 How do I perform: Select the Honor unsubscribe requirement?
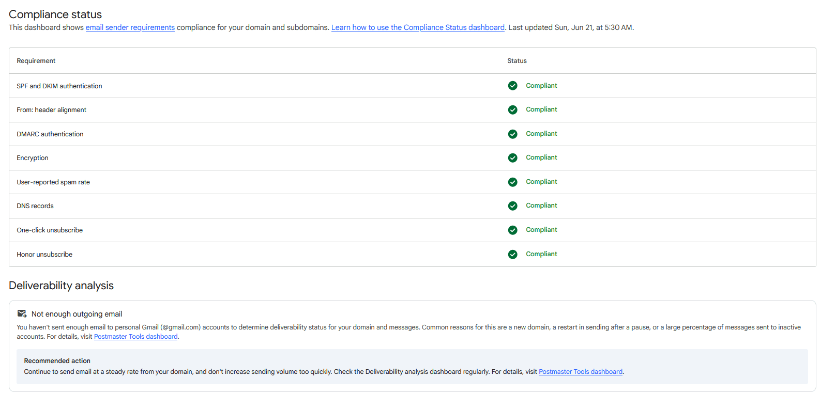44,255
